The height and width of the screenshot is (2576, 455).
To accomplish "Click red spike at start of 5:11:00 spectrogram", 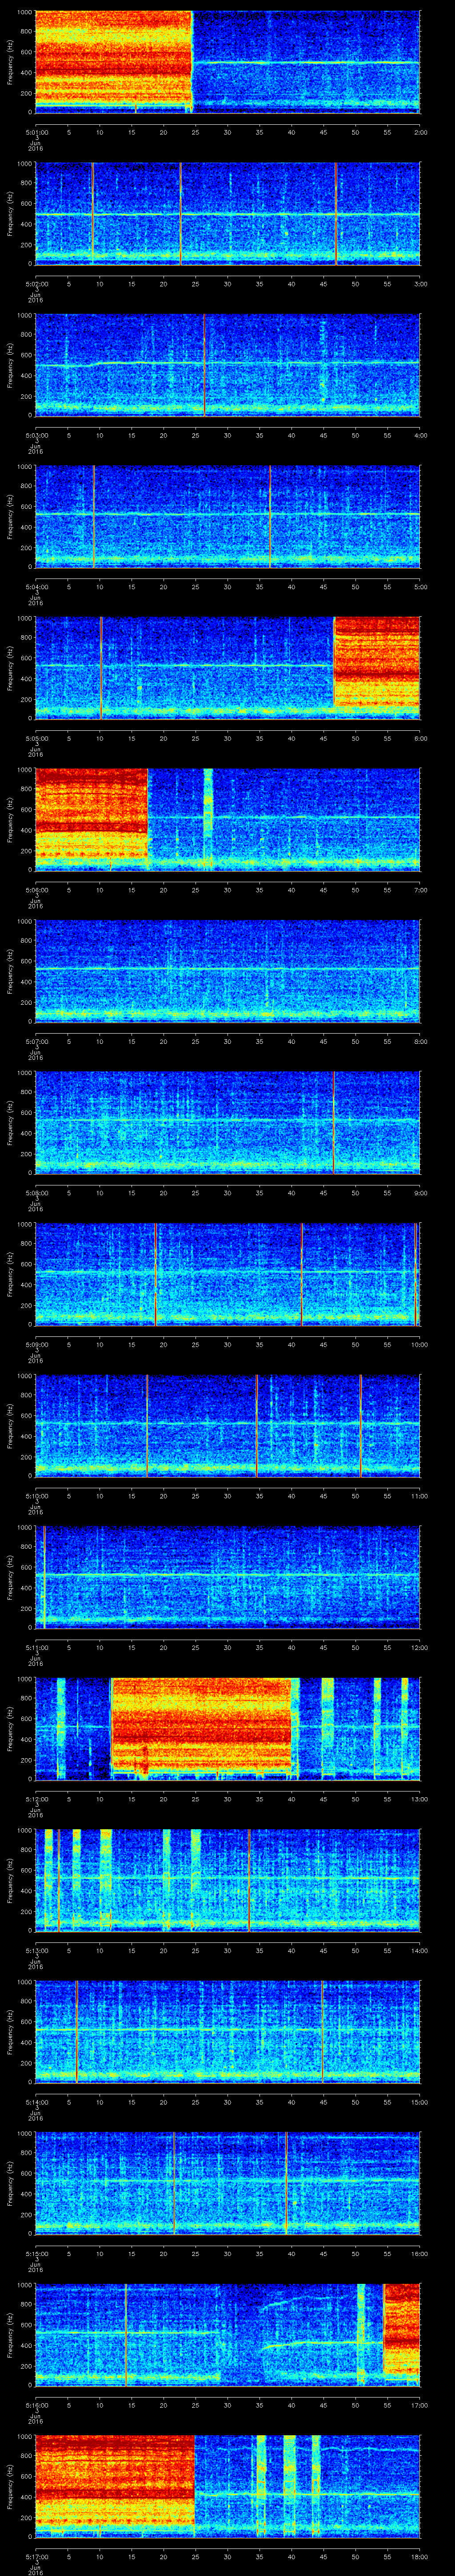I will pyautogui.click(x=44, y=1576).
